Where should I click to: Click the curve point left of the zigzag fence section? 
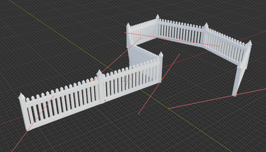tap(120, 56)
